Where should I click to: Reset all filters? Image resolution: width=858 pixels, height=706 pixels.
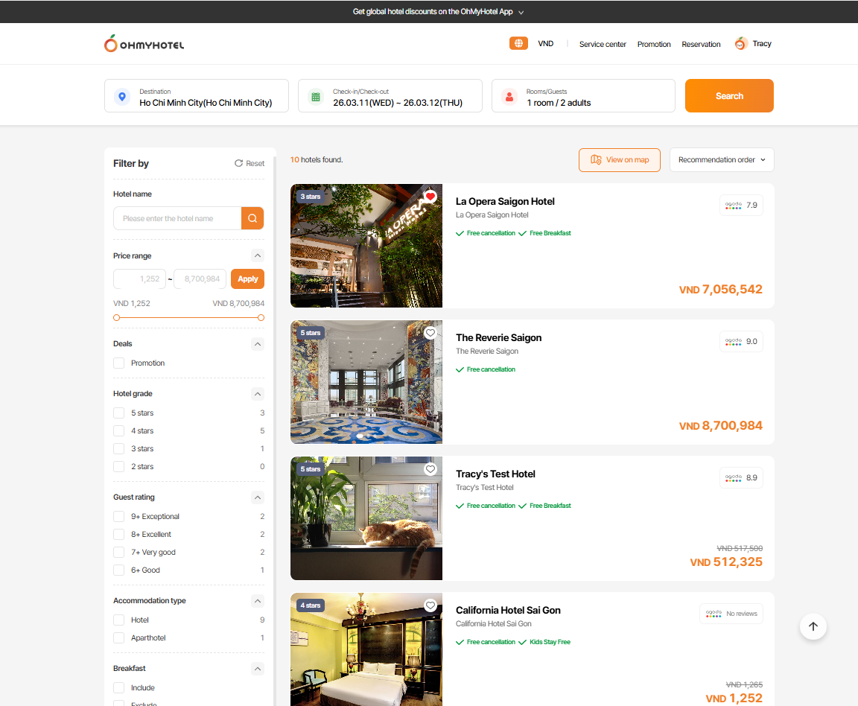[x=250, y=163]
